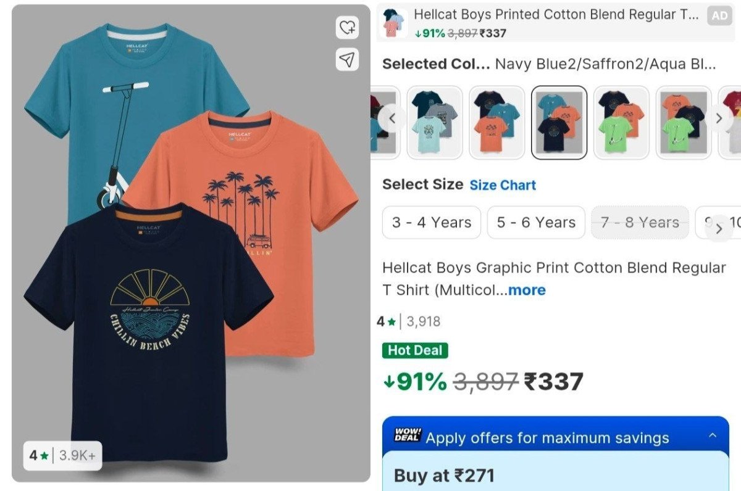Collapse the Apply offers section chevron
Screen dimensions: 741x491
pyautogui.click(x=713, y=435)
